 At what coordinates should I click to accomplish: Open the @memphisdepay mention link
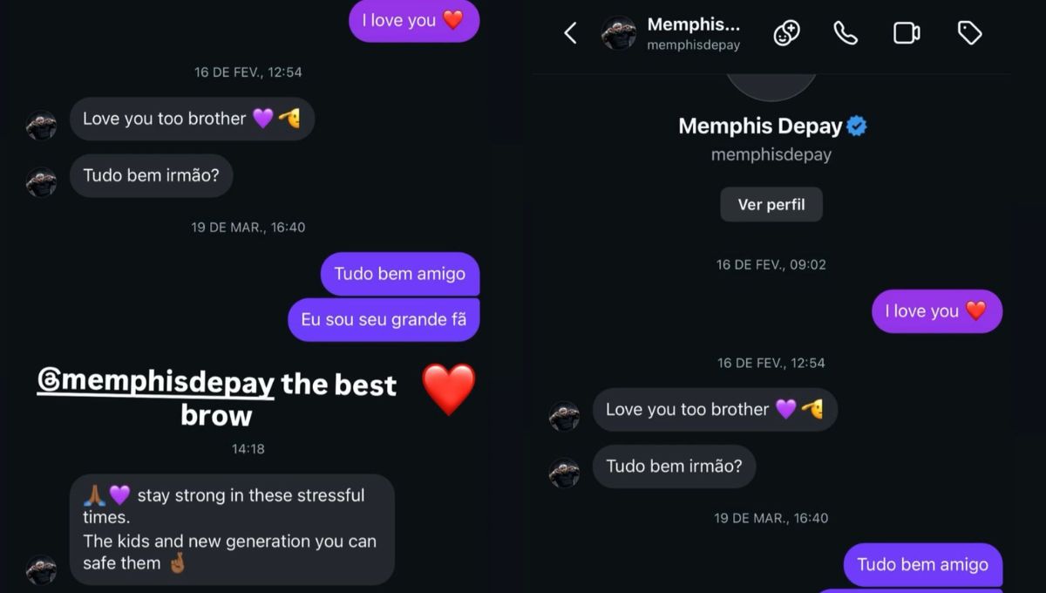[x=156, y=383]
